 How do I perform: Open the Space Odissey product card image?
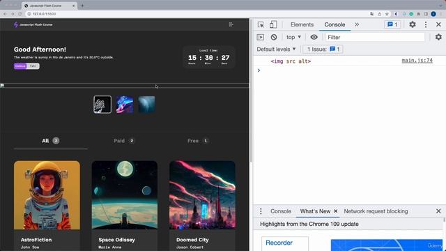(125, 195)
